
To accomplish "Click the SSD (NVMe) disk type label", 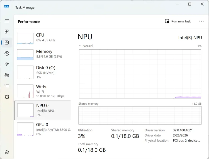I will (45, 73).
